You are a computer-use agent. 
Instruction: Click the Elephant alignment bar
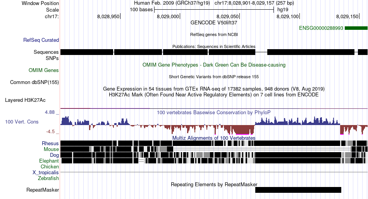tap(214, 161)
